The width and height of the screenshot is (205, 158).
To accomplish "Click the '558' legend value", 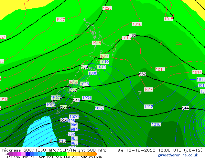I will tap(67, 157).
